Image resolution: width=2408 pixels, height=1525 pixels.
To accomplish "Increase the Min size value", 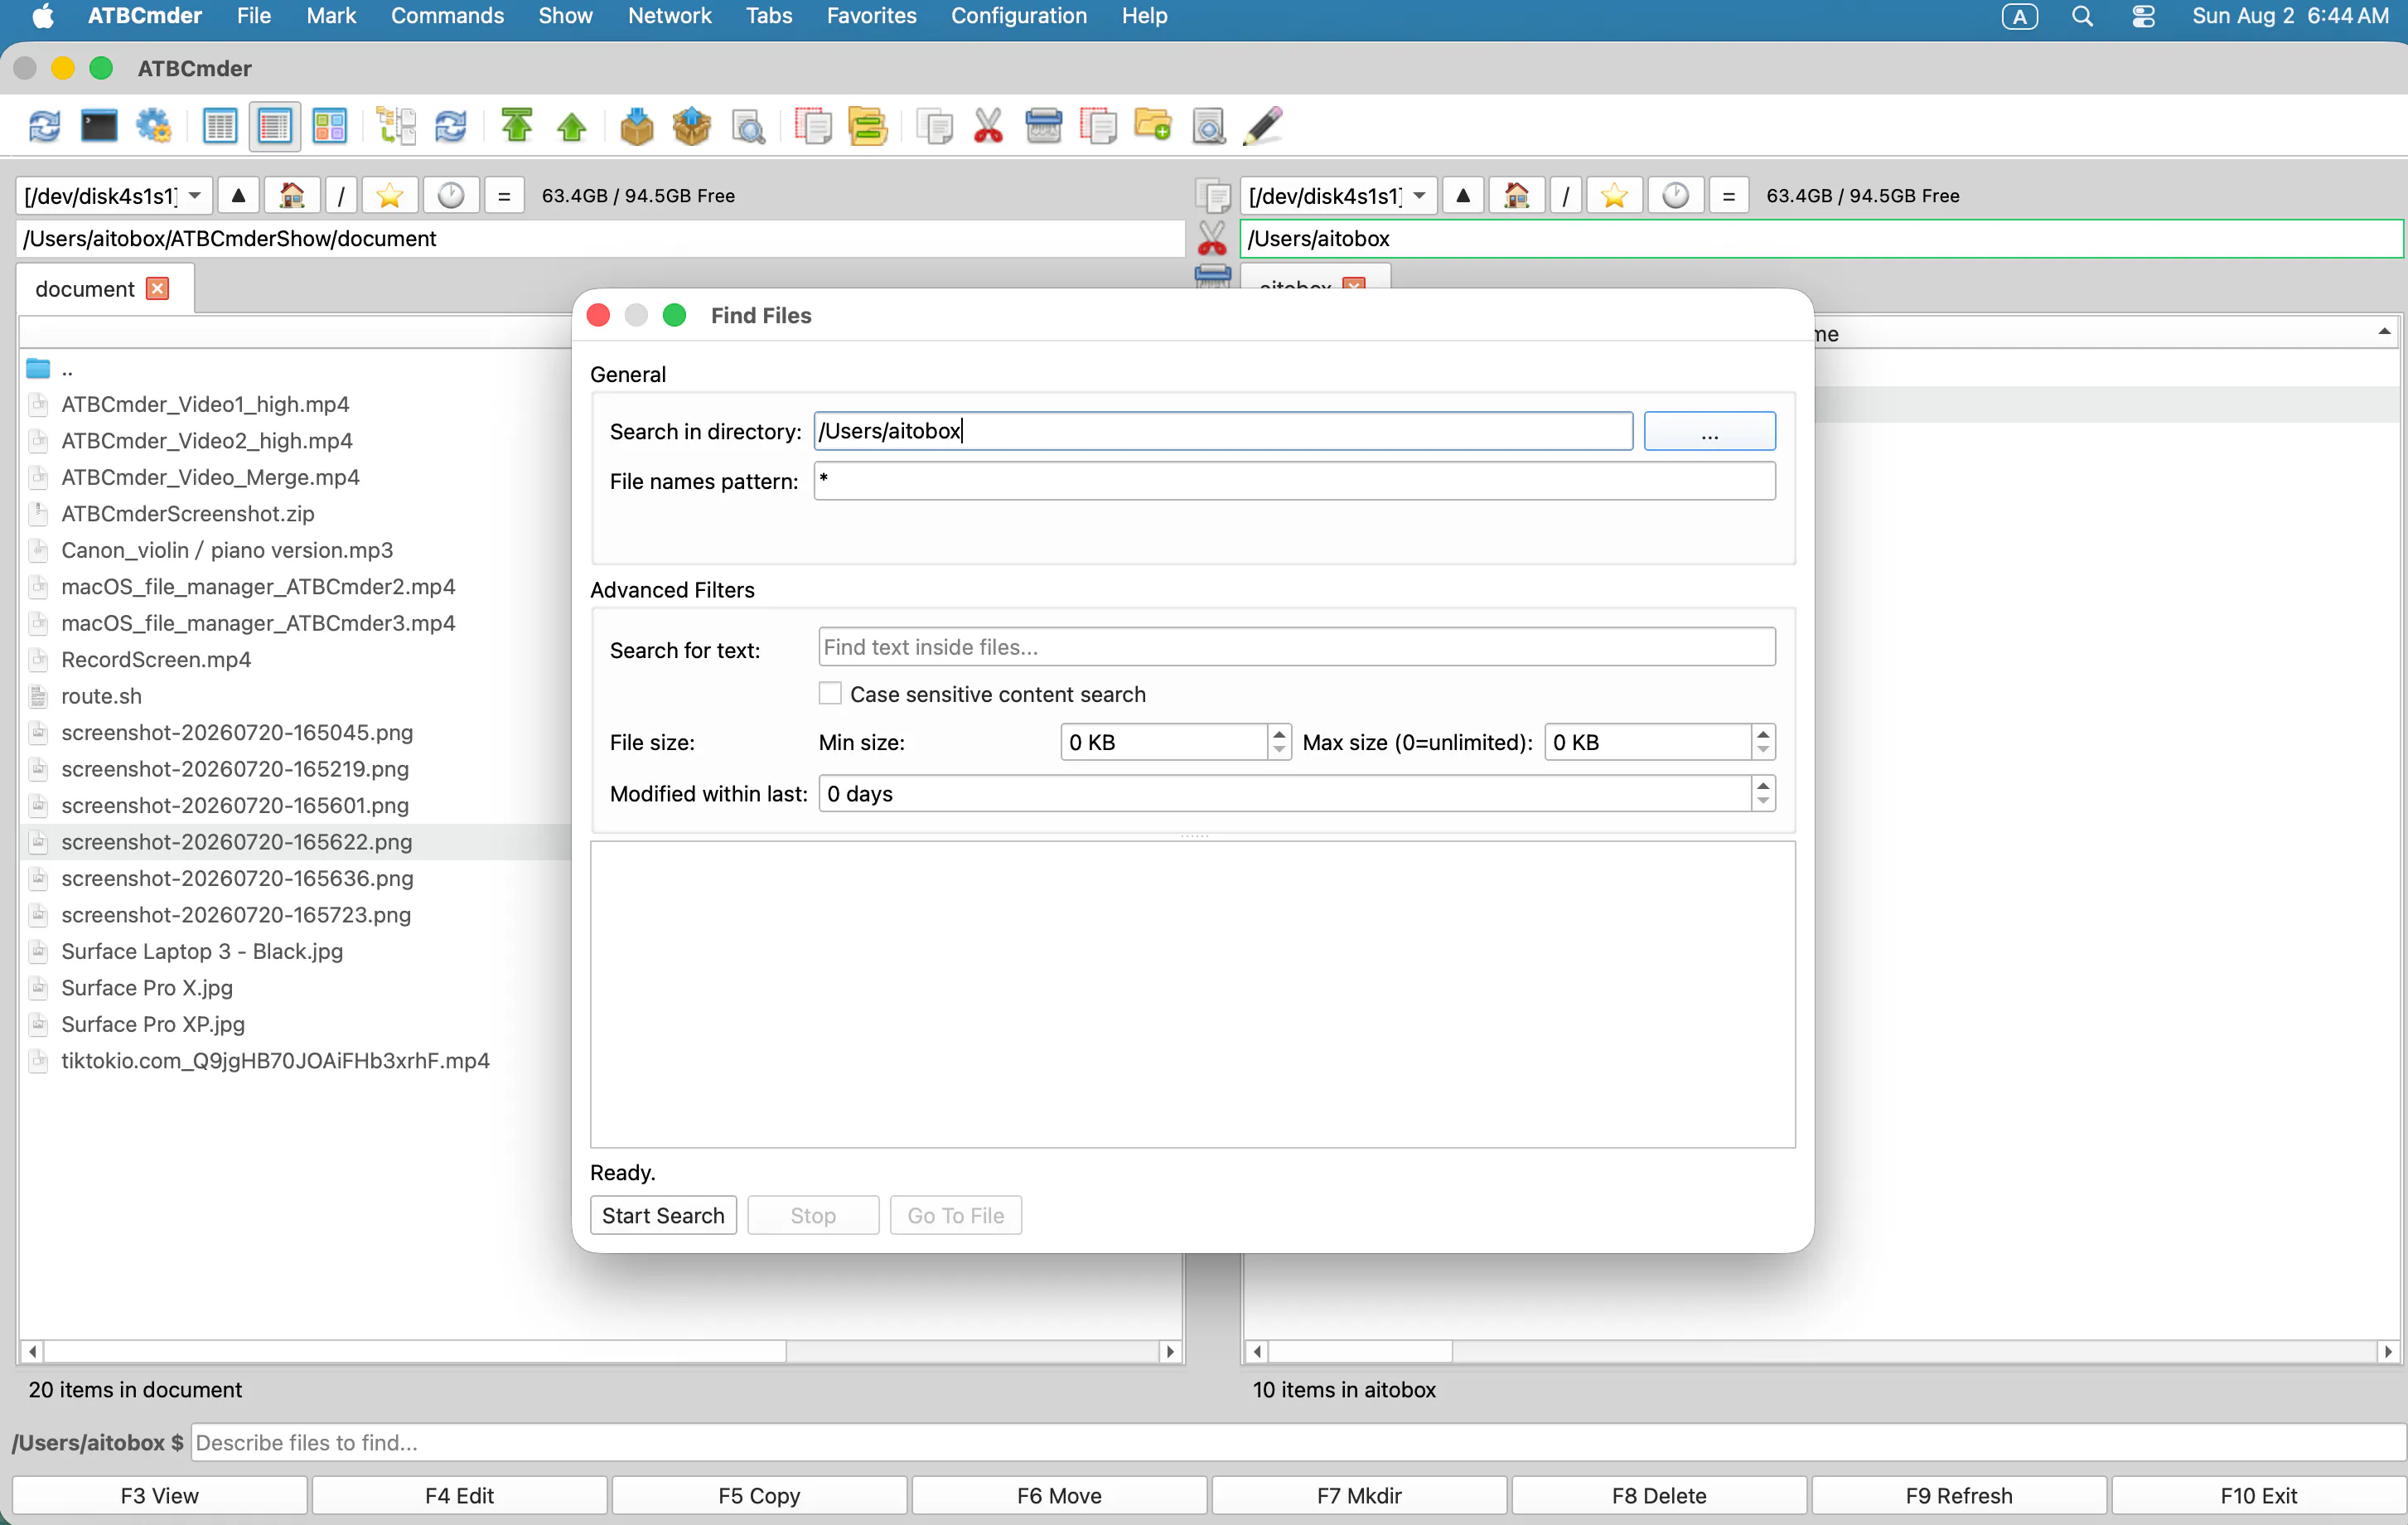I will [x=1279, y=734].
